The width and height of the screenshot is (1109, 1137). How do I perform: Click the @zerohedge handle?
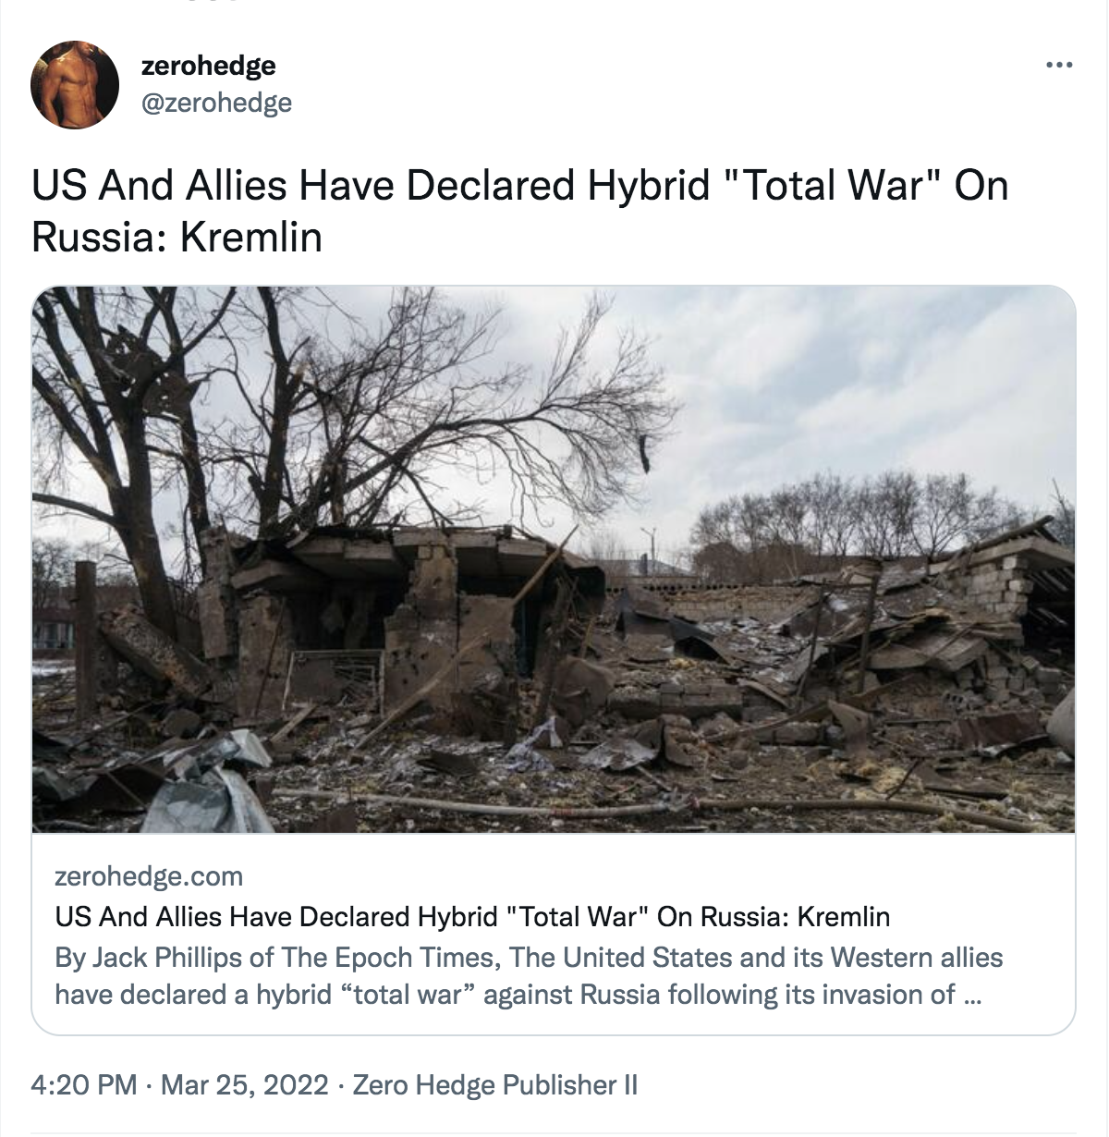click(216, 103)
